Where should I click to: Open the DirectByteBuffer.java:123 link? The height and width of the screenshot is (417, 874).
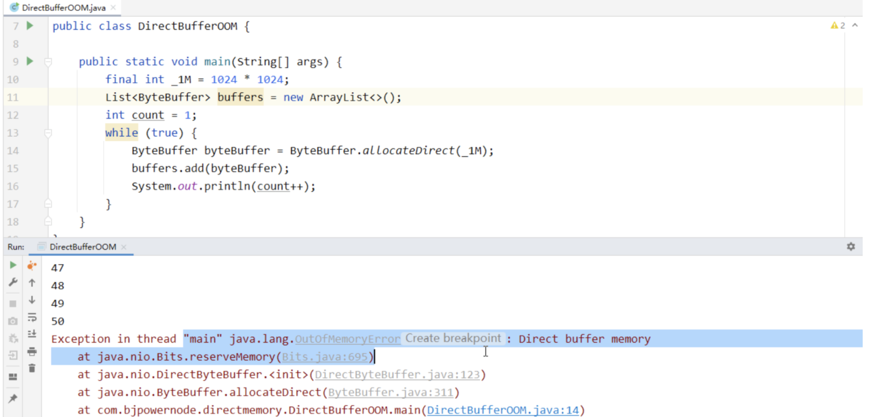coord(397,374)
